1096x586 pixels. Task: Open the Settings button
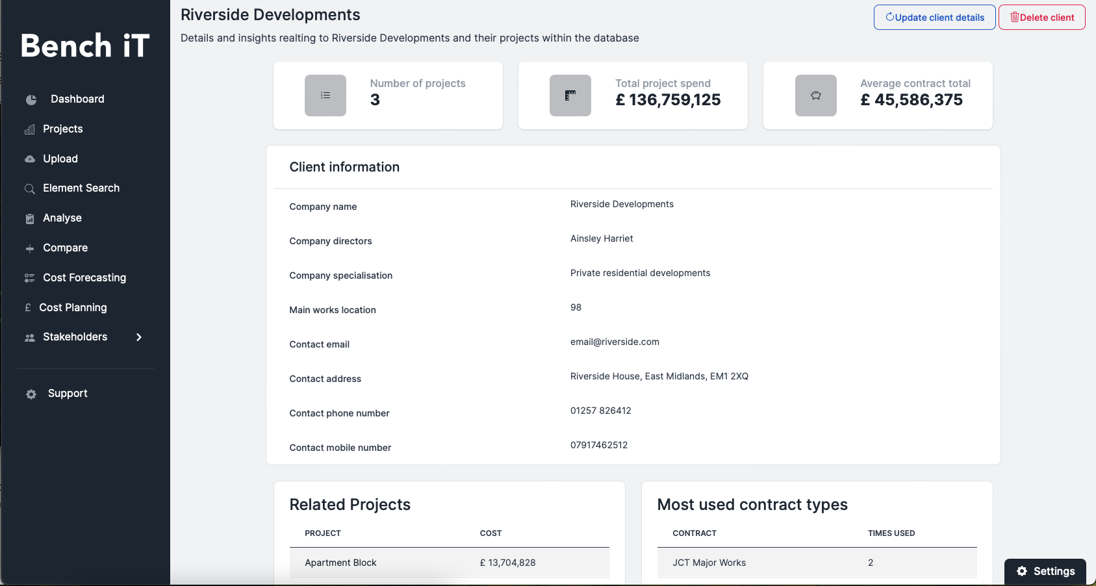[x=1045, y=571]
